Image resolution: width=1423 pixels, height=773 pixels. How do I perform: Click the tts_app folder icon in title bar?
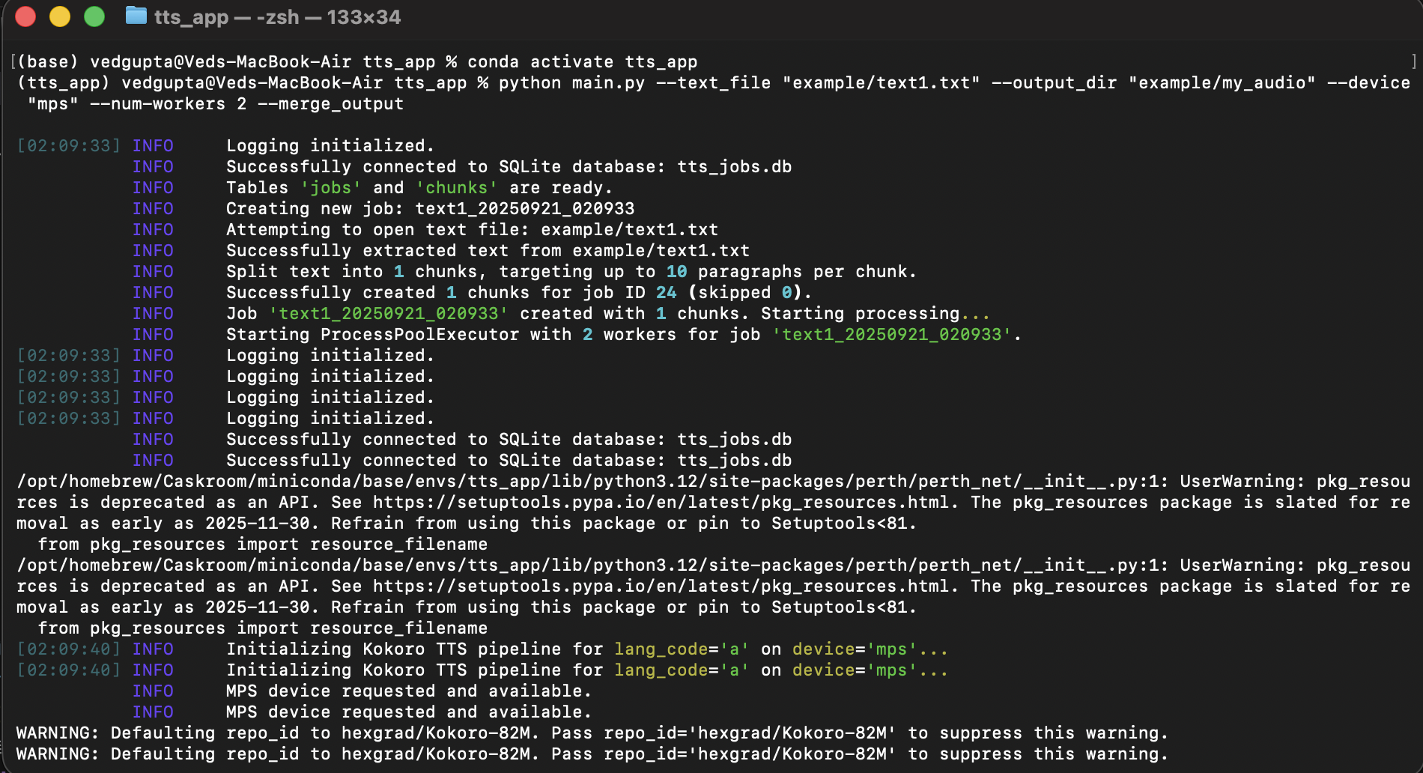tap(136, 16)
